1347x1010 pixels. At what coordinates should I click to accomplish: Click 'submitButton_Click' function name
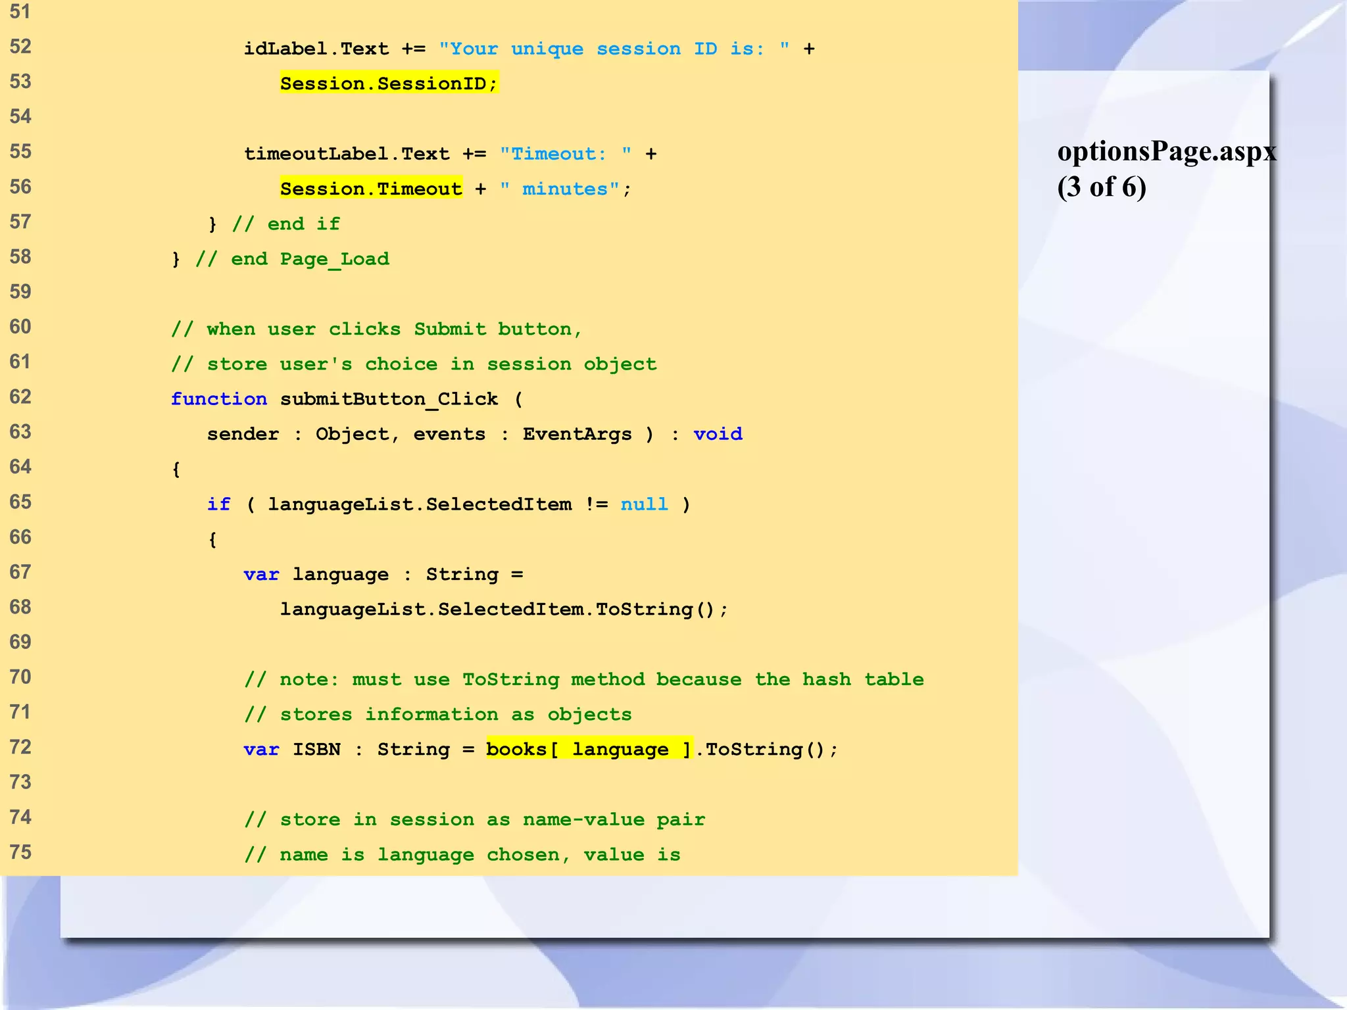point(389,399)
